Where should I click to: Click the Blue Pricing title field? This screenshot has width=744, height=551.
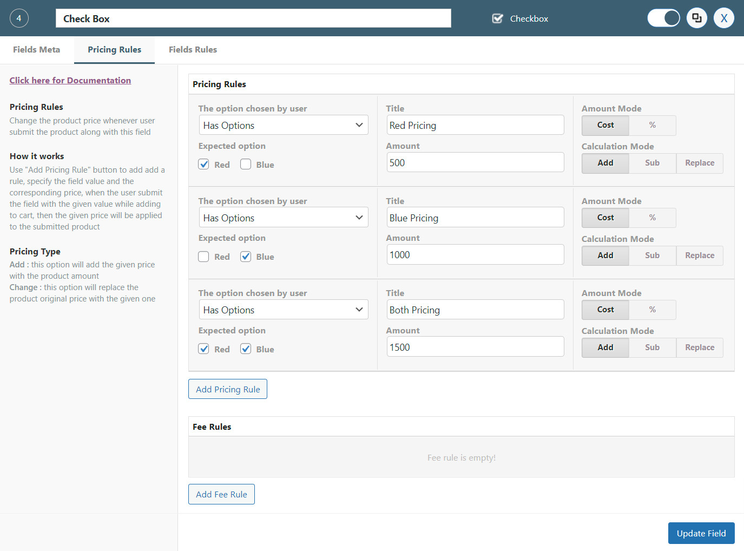(475, 218)
